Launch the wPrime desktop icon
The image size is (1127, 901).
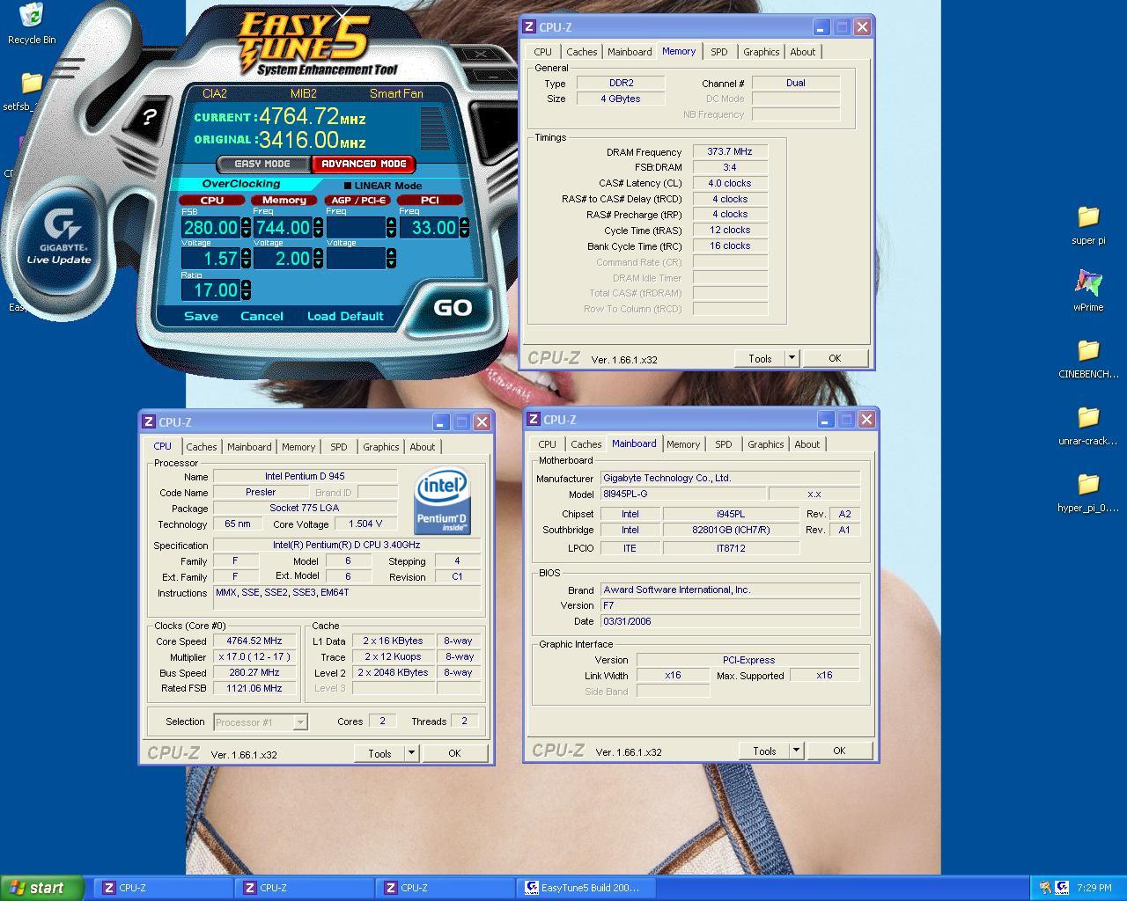[1088, 283]
